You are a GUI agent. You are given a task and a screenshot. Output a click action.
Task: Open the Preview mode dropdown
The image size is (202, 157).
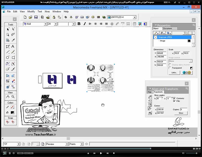tap(67, 144)
